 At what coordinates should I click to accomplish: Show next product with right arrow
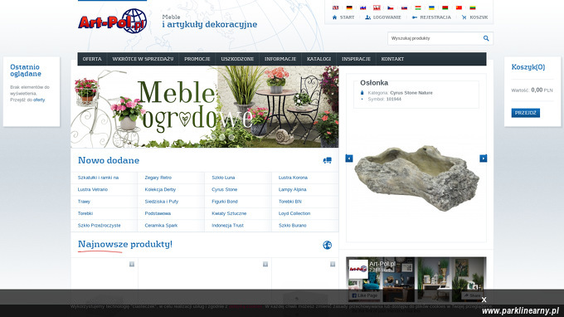pyautogui.click(x=483, y=158)
